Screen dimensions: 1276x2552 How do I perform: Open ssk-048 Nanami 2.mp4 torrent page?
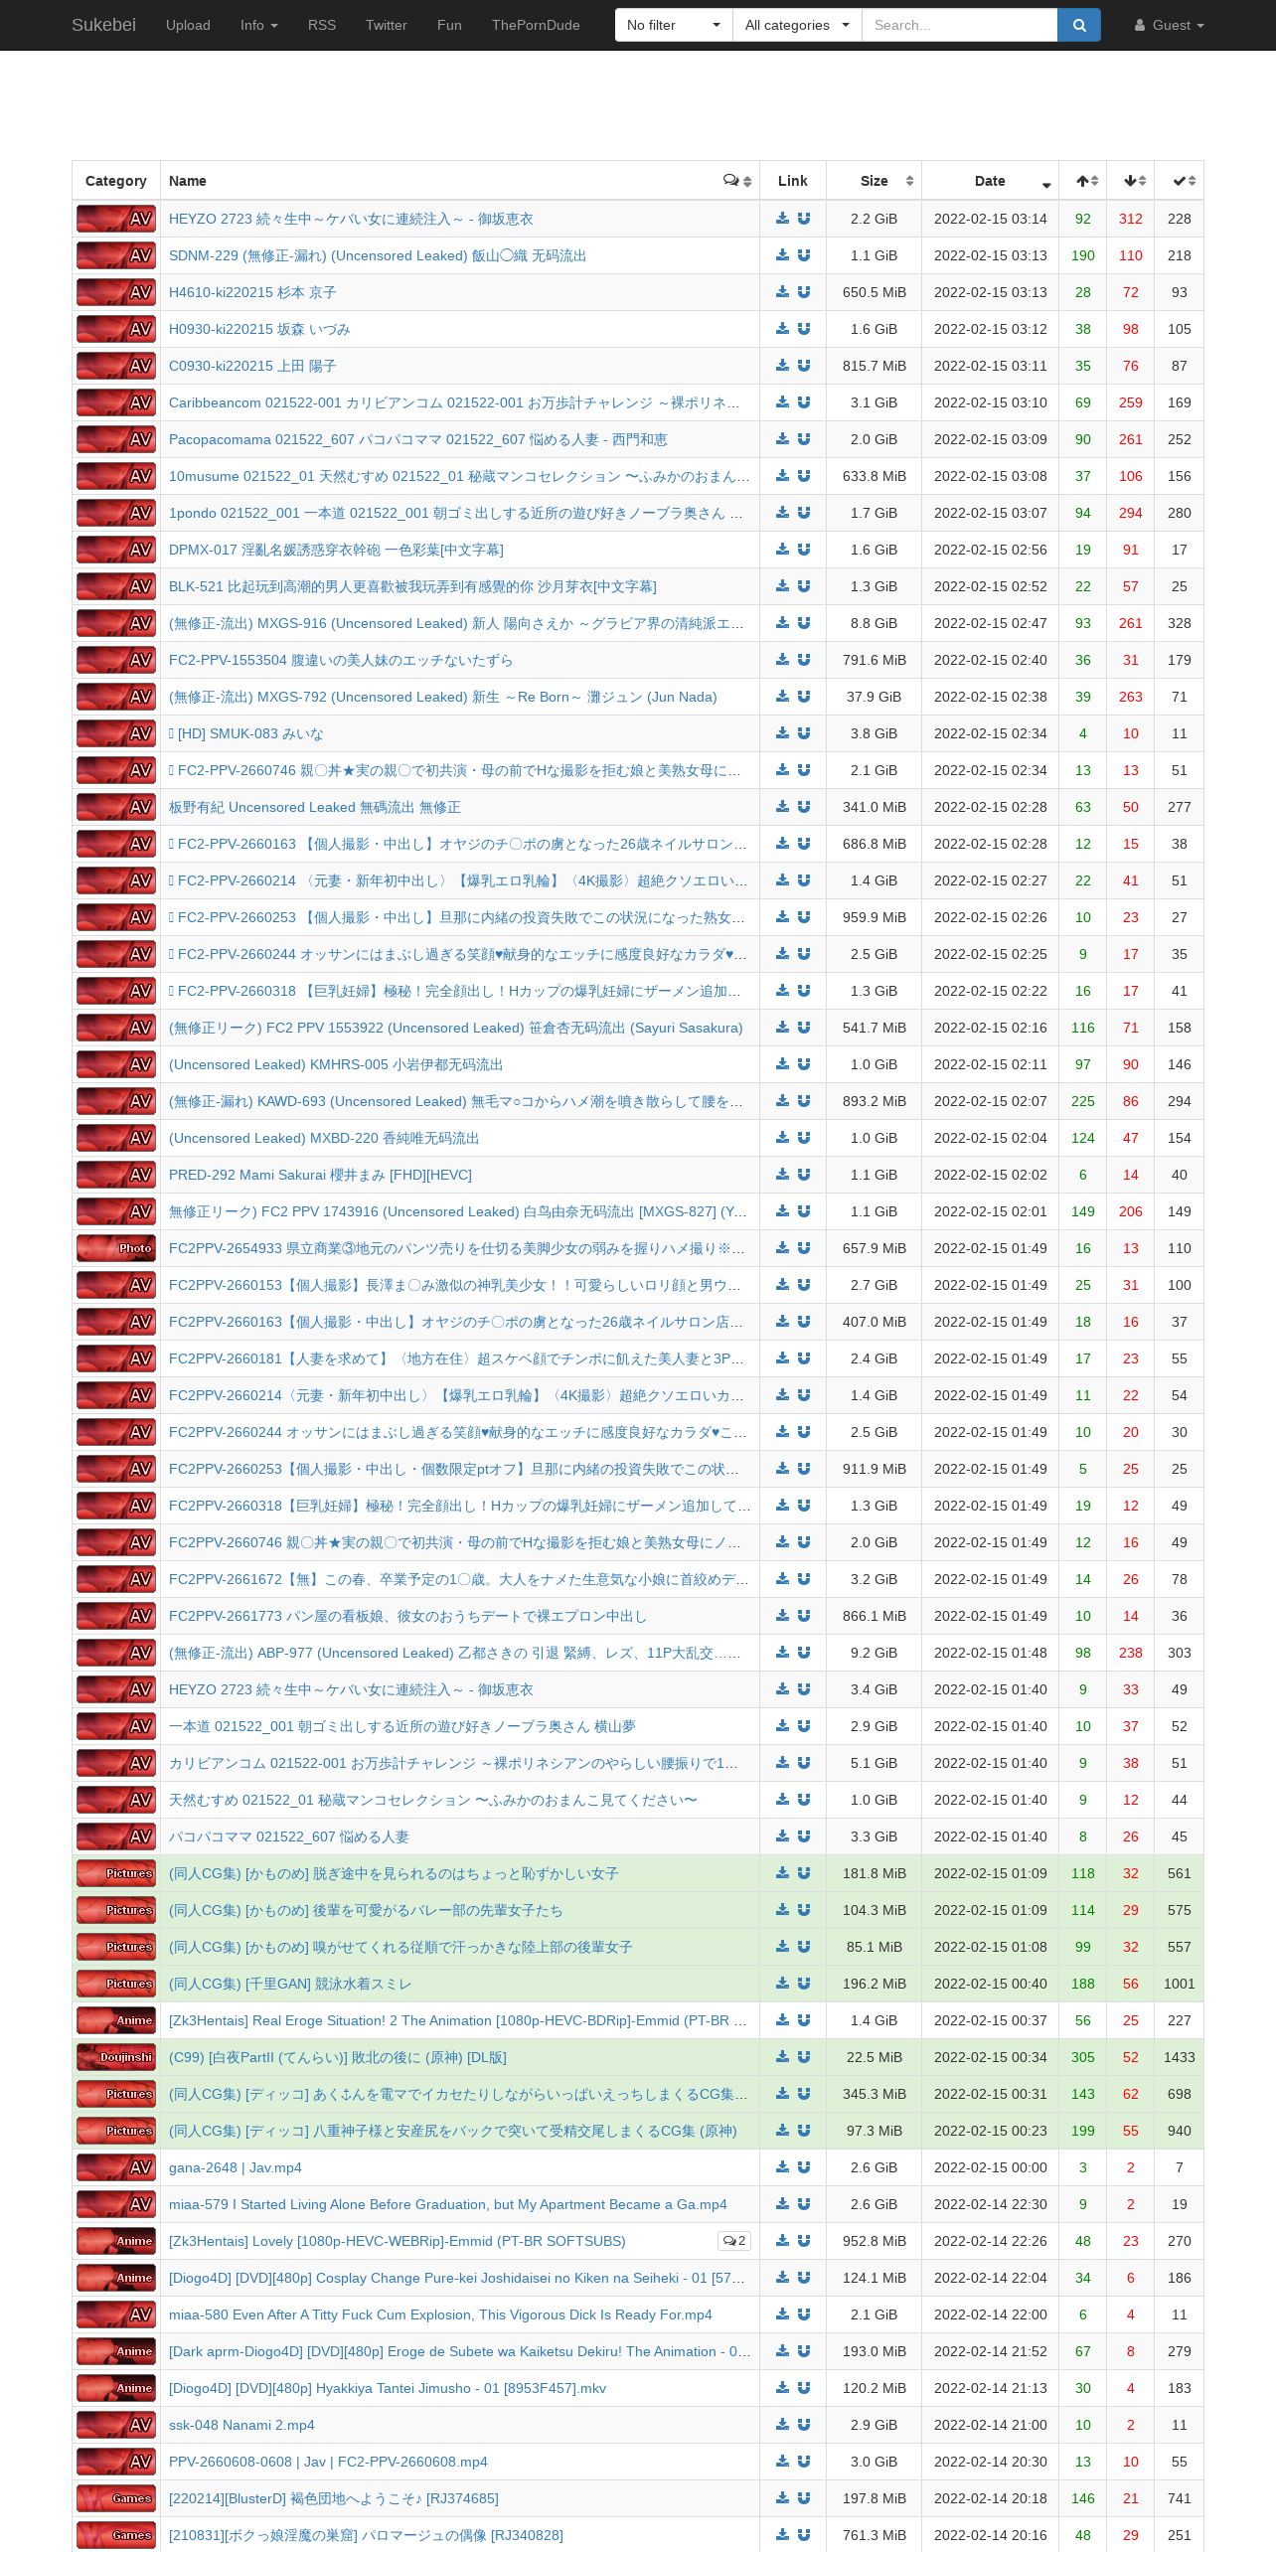pyautogui.click(x=241, y=2425)
